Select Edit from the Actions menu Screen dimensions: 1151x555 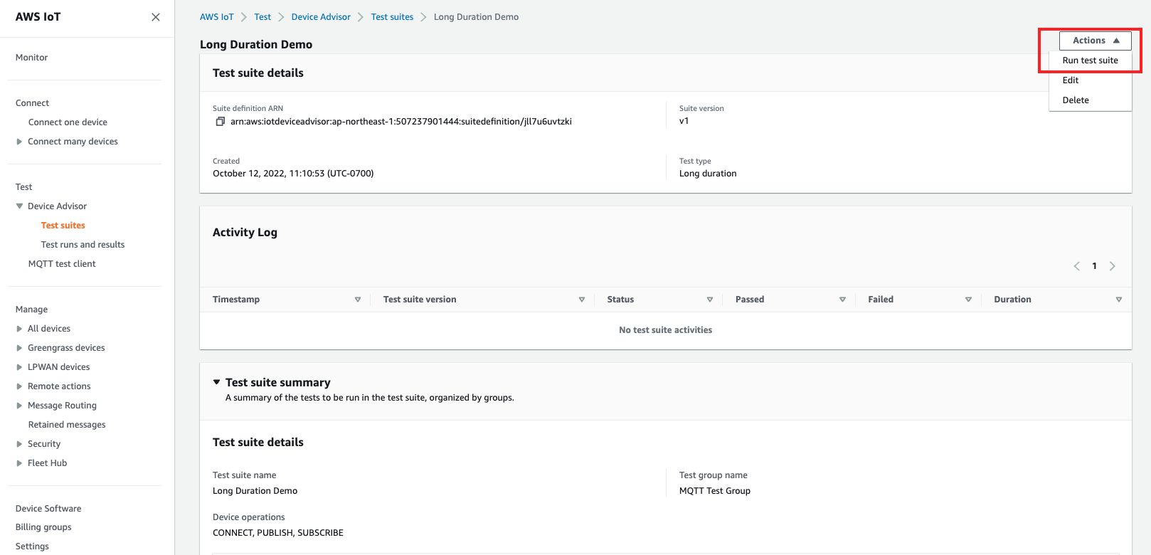coord(1071,80)
